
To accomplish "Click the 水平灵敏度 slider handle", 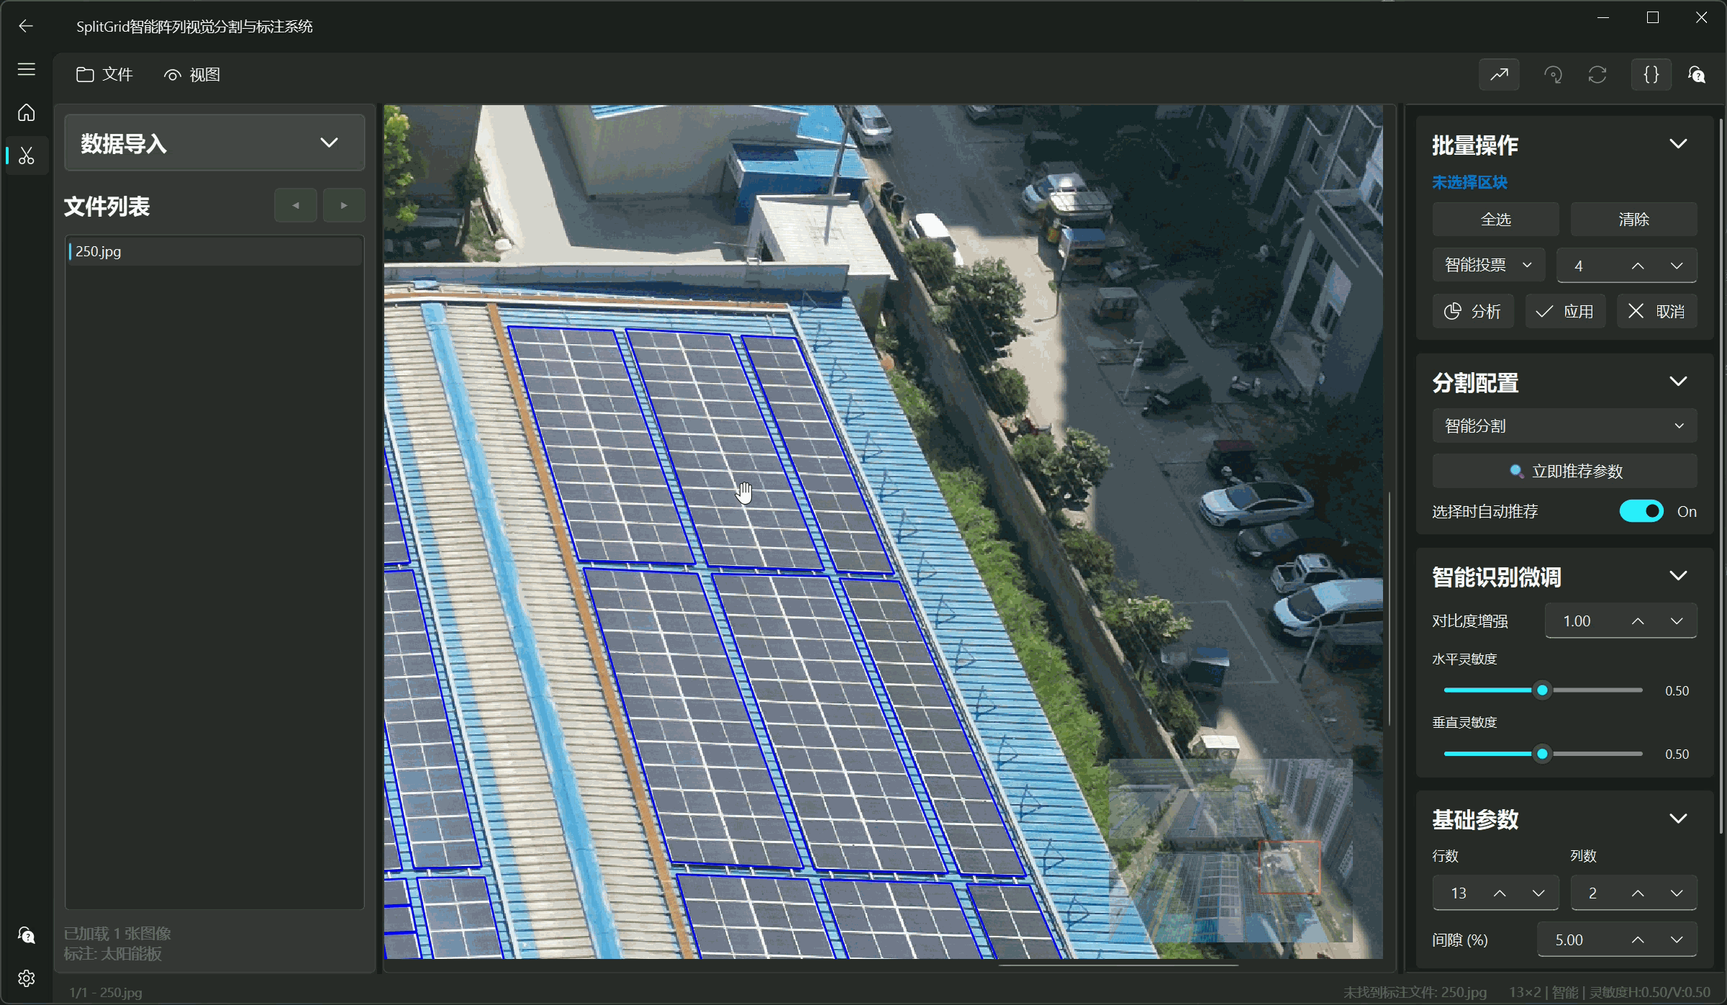I will 1542,690.
